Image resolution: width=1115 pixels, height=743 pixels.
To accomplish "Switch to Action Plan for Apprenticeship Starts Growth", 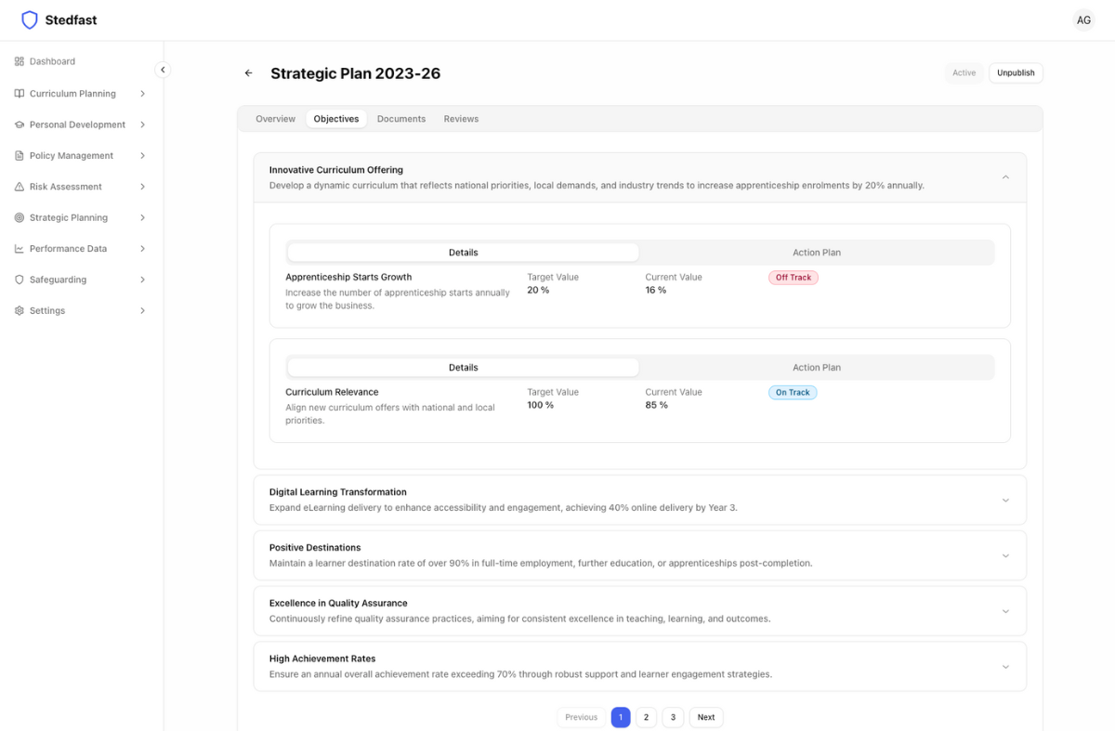I will (x=816, y=253).
